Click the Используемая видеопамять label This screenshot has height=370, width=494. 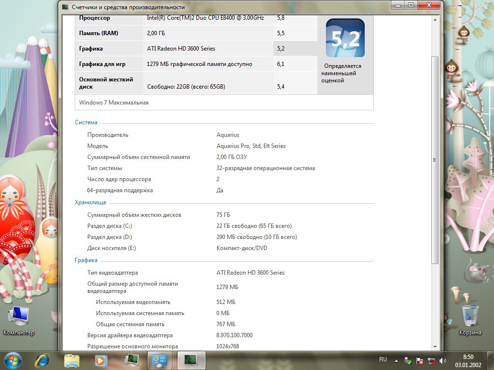click(133, 302)
